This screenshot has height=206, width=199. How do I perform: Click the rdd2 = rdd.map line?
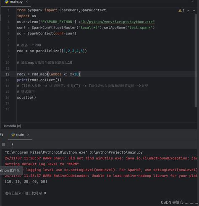pos(49,74)
